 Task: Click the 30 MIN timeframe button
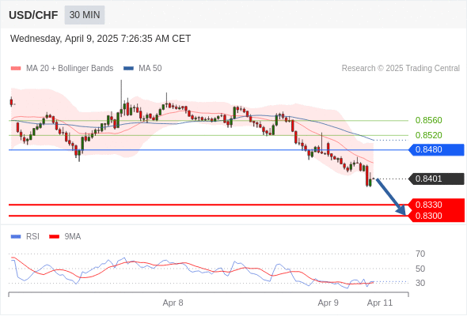(x=85, y=14)
